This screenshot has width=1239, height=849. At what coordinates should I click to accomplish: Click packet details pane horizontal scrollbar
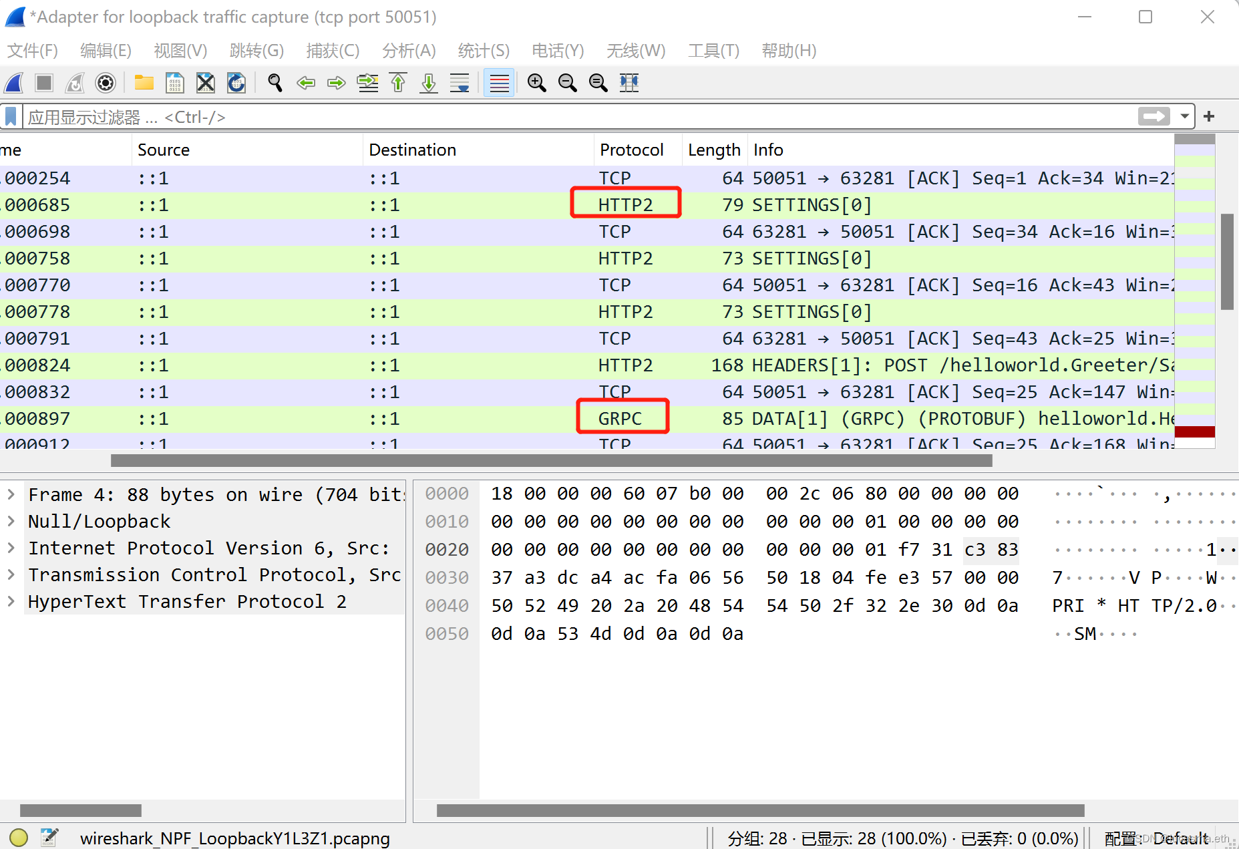[81, 810]
